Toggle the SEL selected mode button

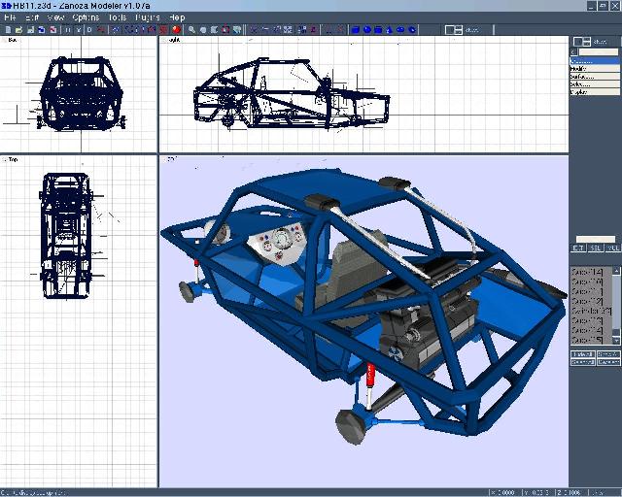(x=596, y=249)
